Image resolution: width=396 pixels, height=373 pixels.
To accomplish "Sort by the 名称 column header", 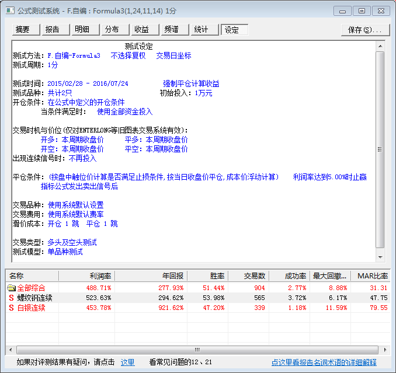I will pyautogui.click(x=32, y=276).
